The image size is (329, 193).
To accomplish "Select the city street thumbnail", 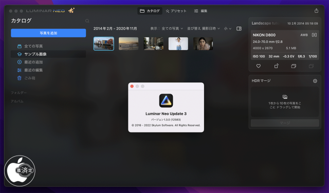I will 153,44.
